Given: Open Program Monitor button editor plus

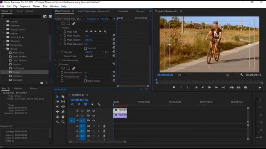Looking at the screenshot, I should click(260, 87).
